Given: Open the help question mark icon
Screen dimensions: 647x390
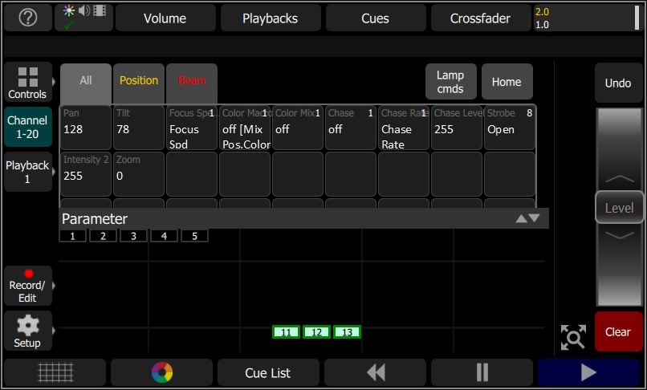Looking at the screenshot, I should coord(28,18).
